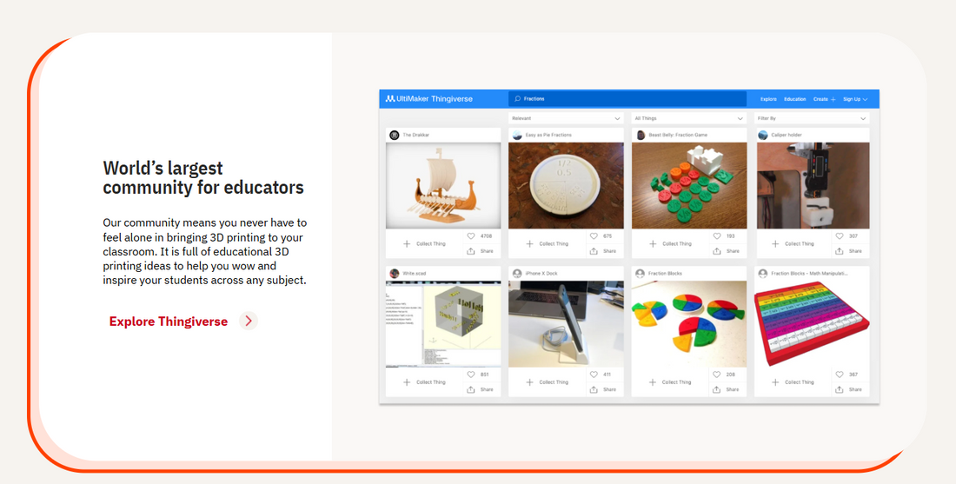Click Beast Belly author avatar
The image size is (956, 484).
click(641, 135)
